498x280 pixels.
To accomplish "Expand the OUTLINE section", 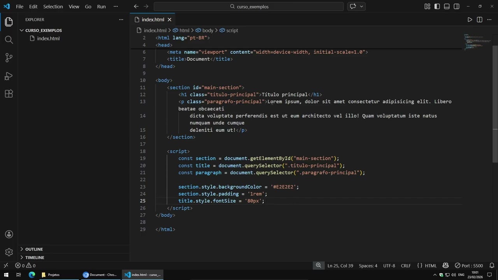I will point(34,249).
